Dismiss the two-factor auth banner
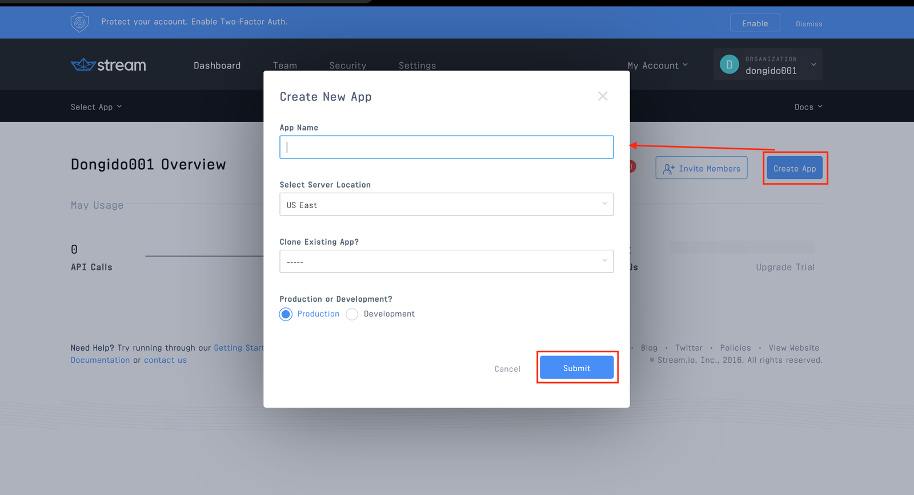Screen dimensions: 914x495 coord(809,24)
